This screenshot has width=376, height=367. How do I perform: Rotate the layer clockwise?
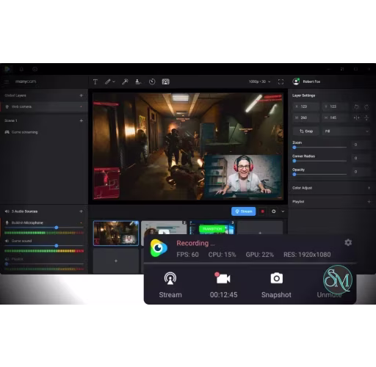coord(366,106)
